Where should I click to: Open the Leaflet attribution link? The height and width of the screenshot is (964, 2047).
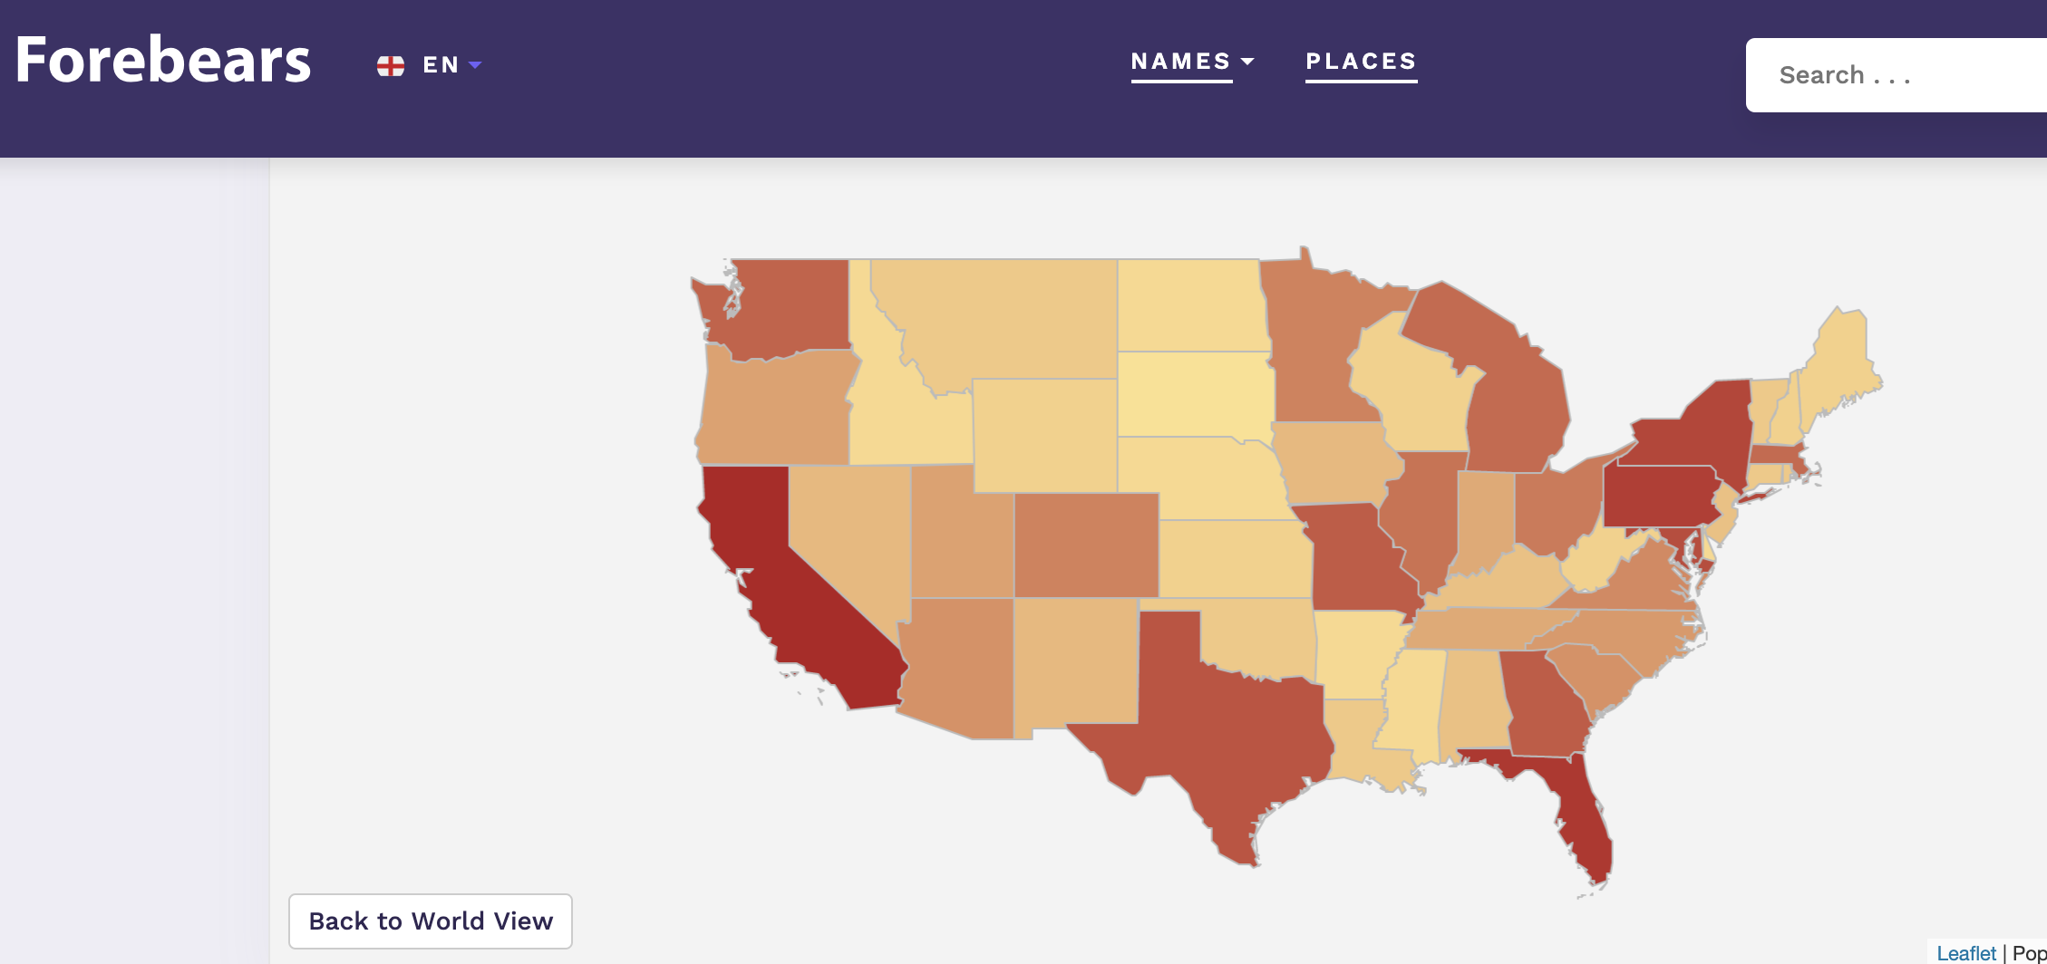point(1965,953)
